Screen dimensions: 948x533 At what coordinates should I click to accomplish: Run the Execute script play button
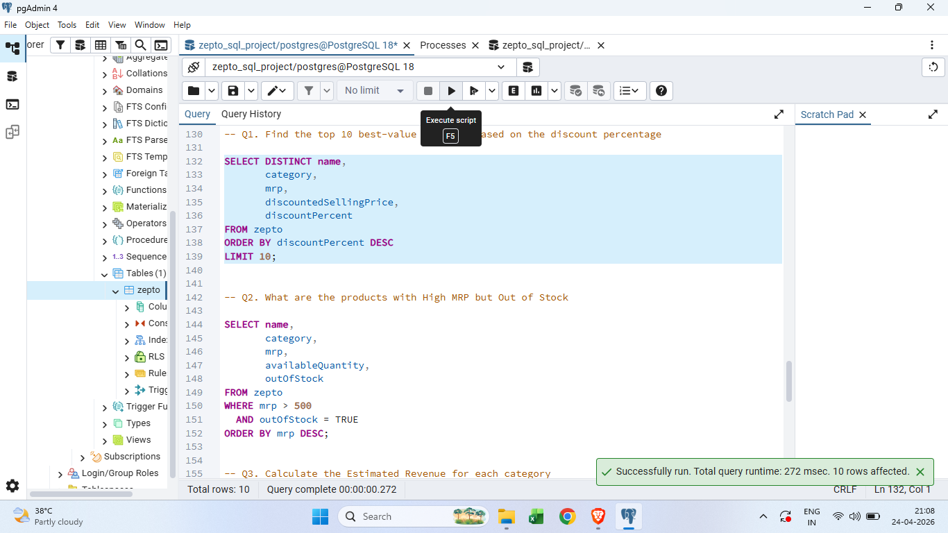point(451,91)
